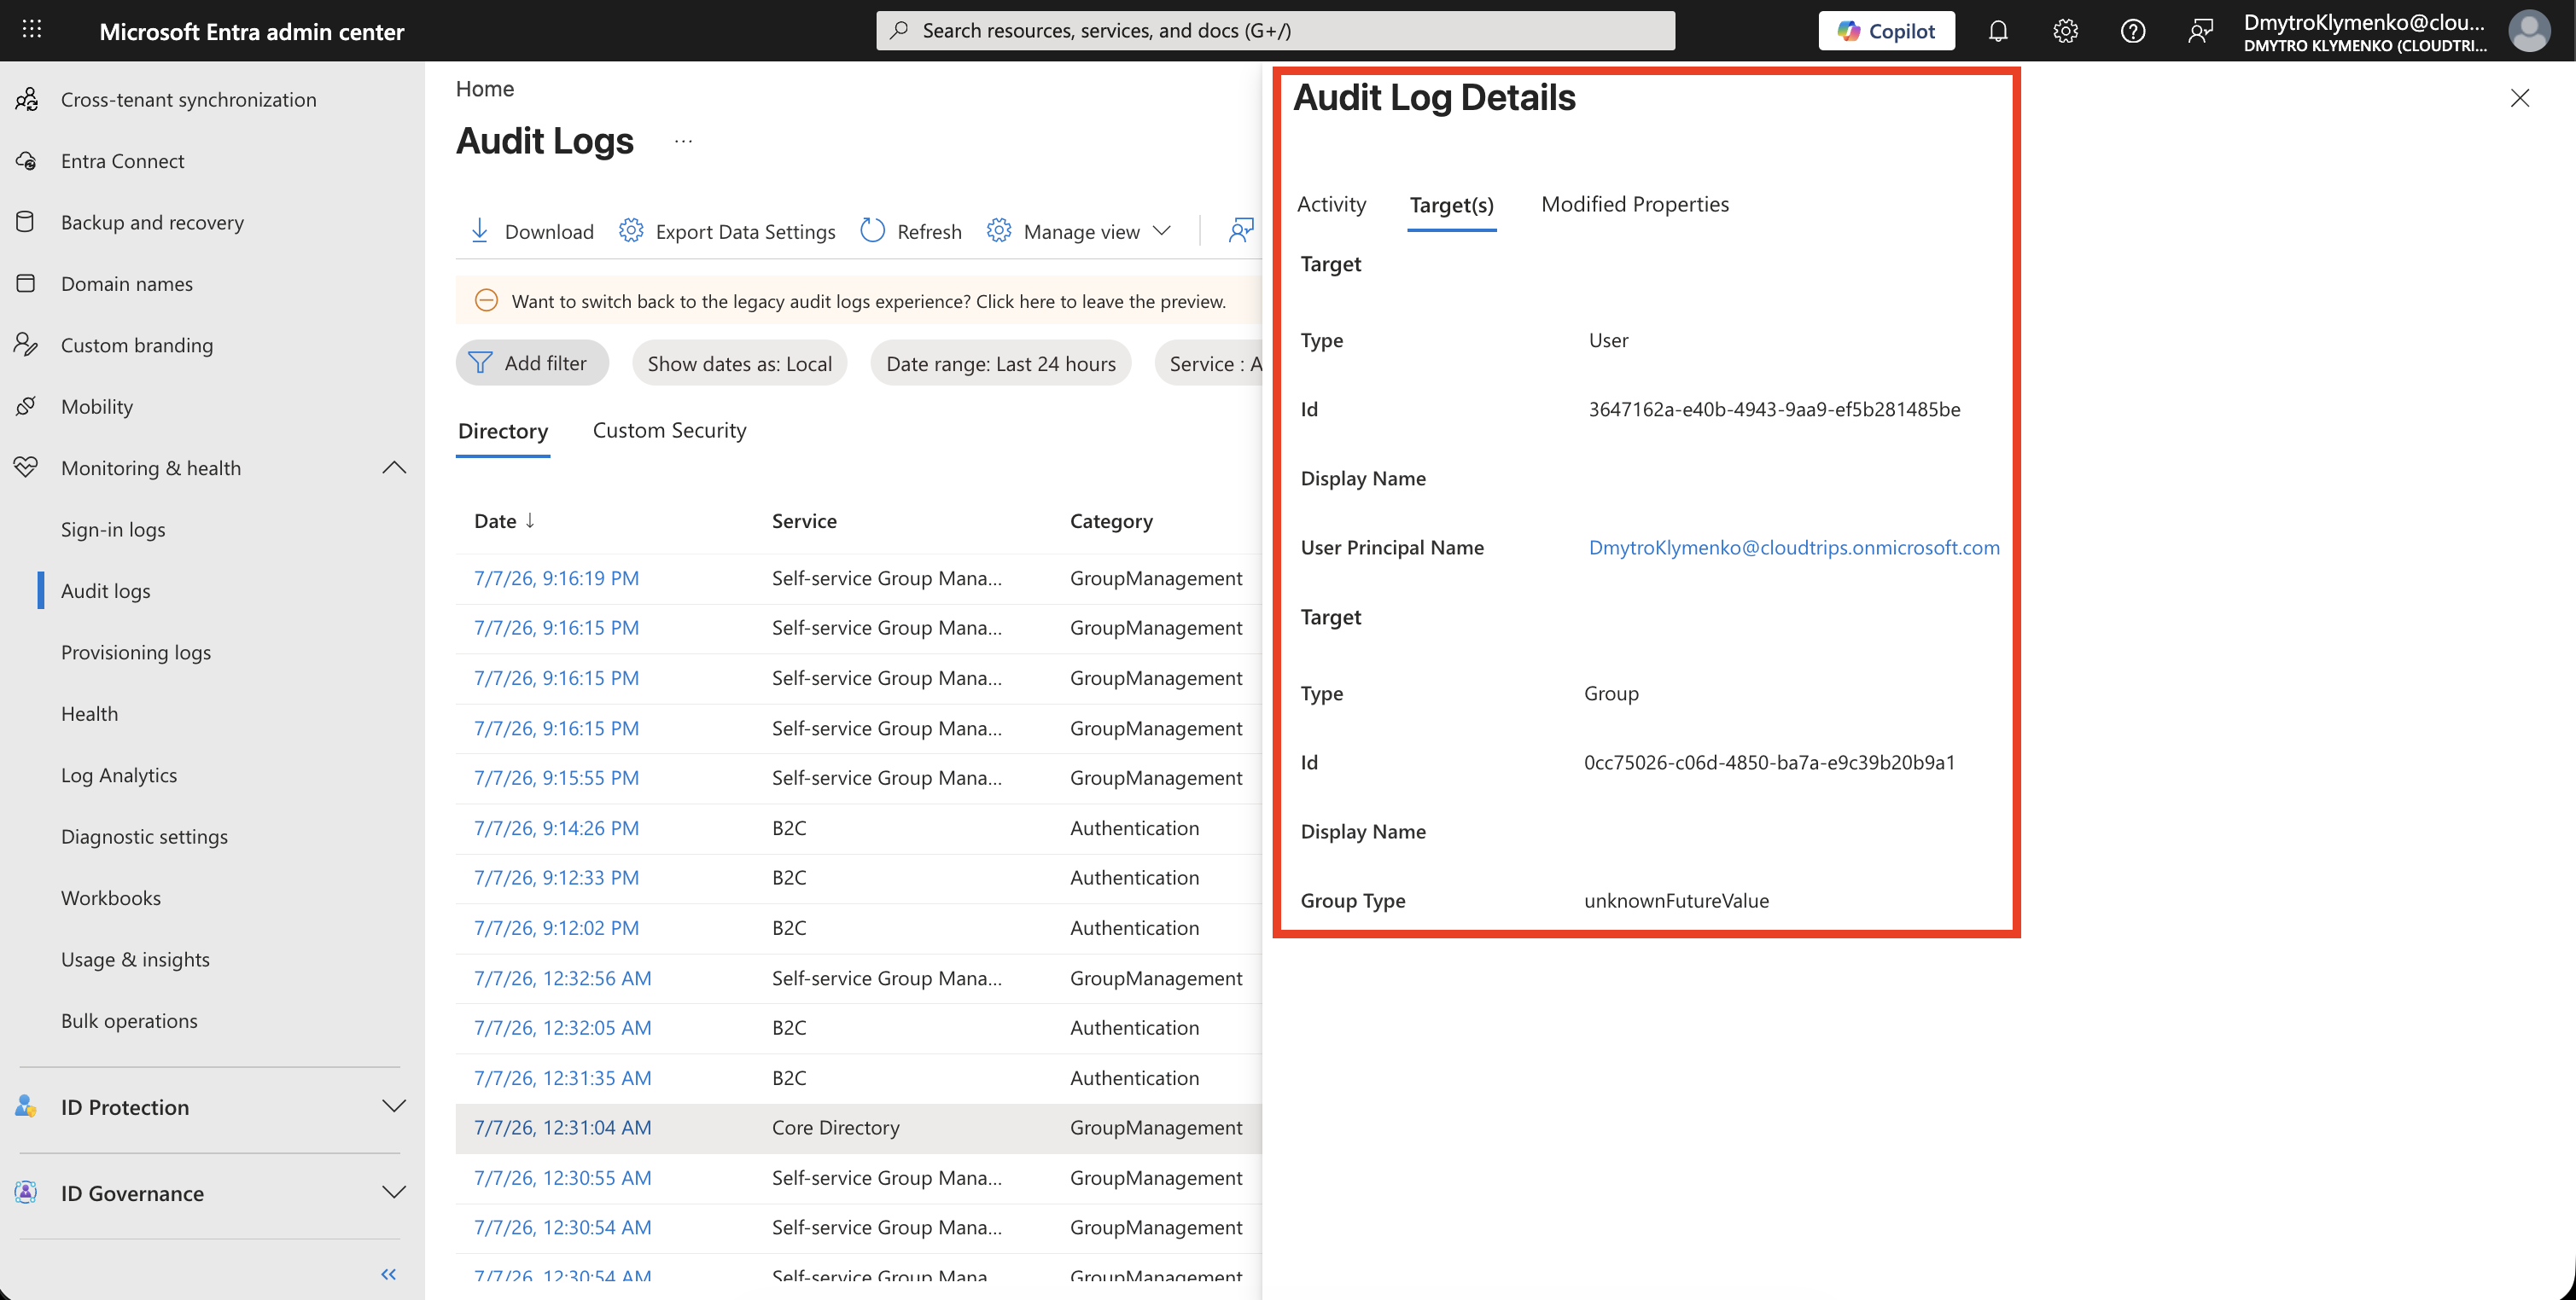This screenshot has height=1300, width=2576.
Task: Open Workbooks
Action: [x=111, y=897]
